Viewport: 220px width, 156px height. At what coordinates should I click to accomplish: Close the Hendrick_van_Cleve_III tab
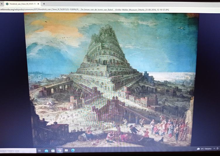tap(38, 4)
